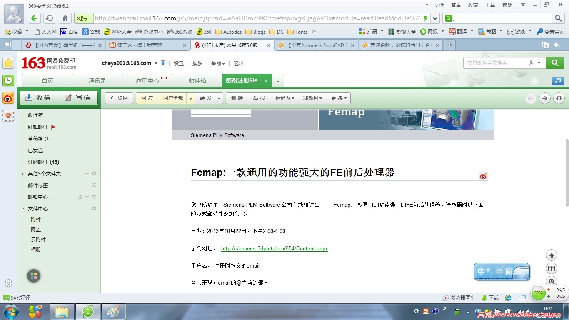
Task: Open the 红旗邮件 folder
Action: coord(38,127)
